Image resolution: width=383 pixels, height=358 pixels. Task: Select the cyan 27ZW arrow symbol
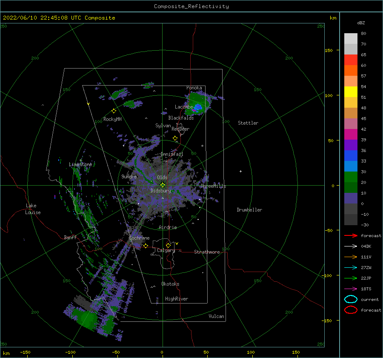point(351,268)
